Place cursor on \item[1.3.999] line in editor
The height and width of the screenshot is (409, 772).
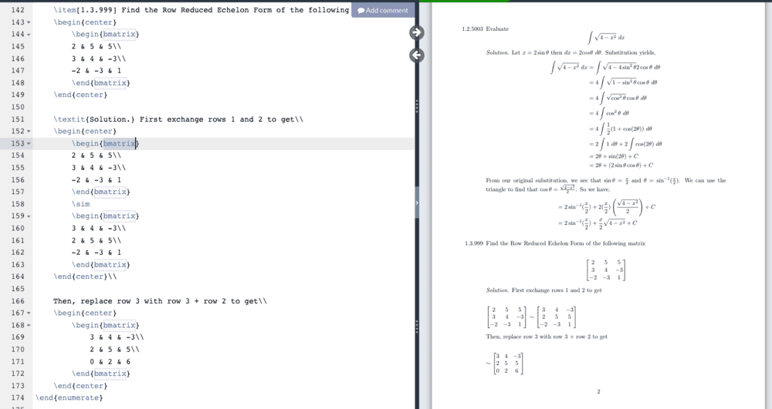click(201, 10)
